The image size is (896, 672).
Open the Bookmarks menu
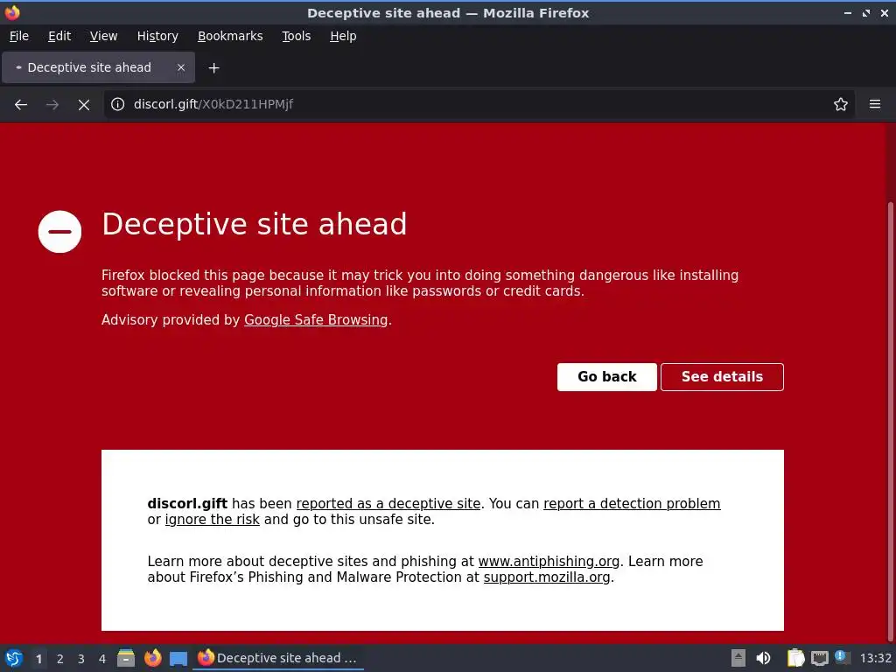pyautogui.click(x=230, y=36)
